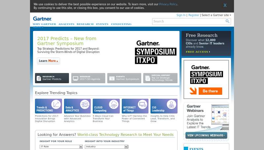
Task: Open the Internet of Things topic tile
Action: 135,106
